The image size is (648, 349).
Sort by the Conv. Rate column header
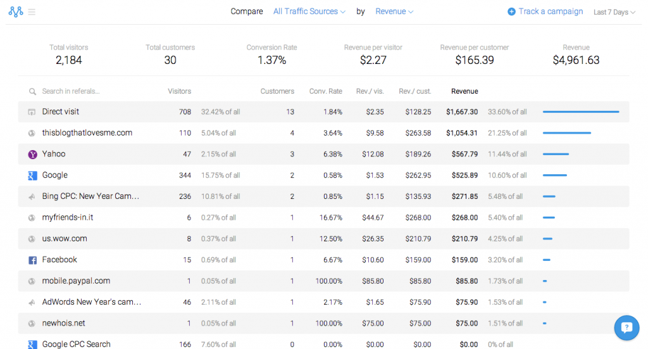coord(326,91)
